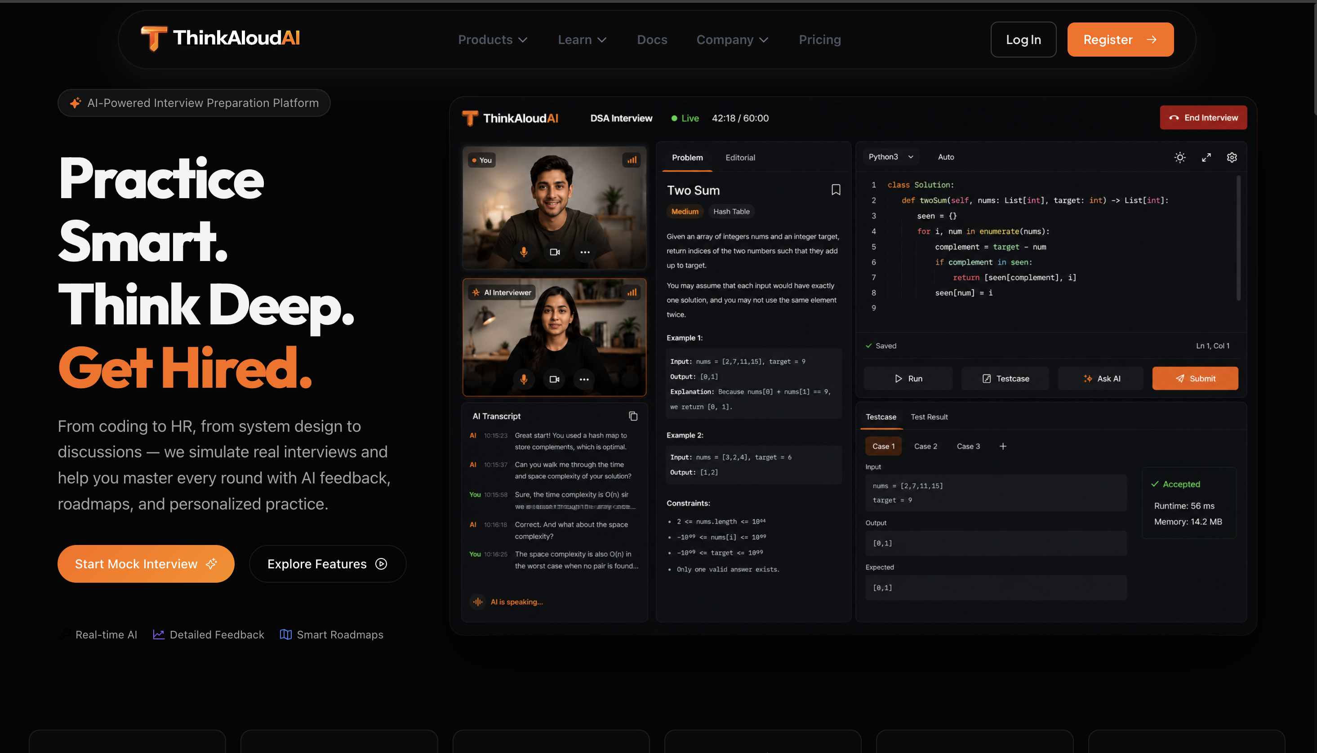This screenshot has height=753, width=1317.
Task: Expand the Learn dropdown menu
Action: 582,39
